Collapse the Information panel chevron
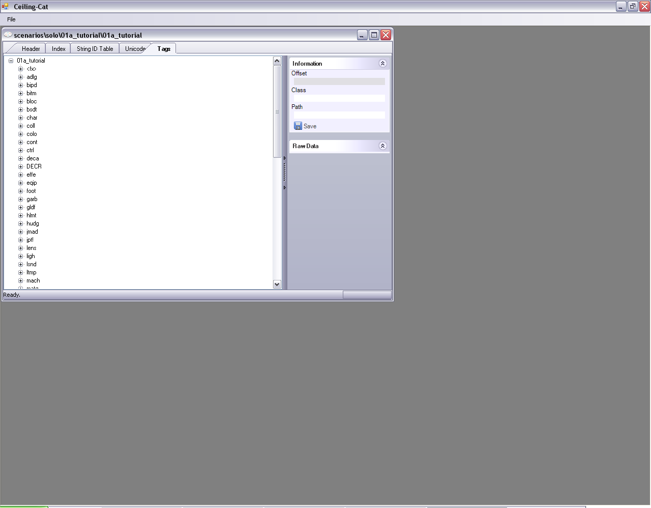 click(x=382, y=64)
